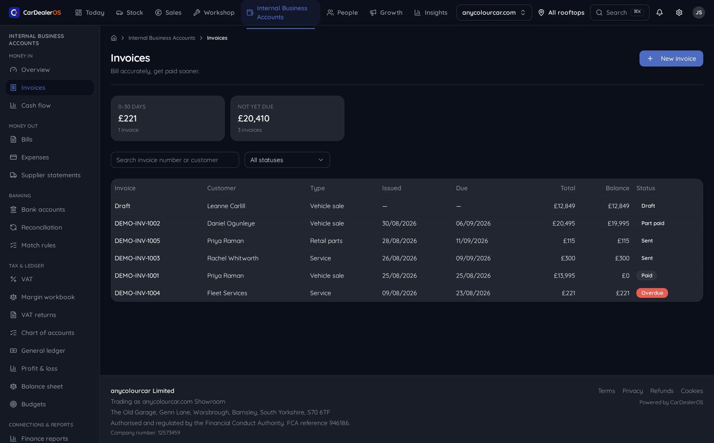
Task: Open the settings gear icon
Action: tap(679, 13)
